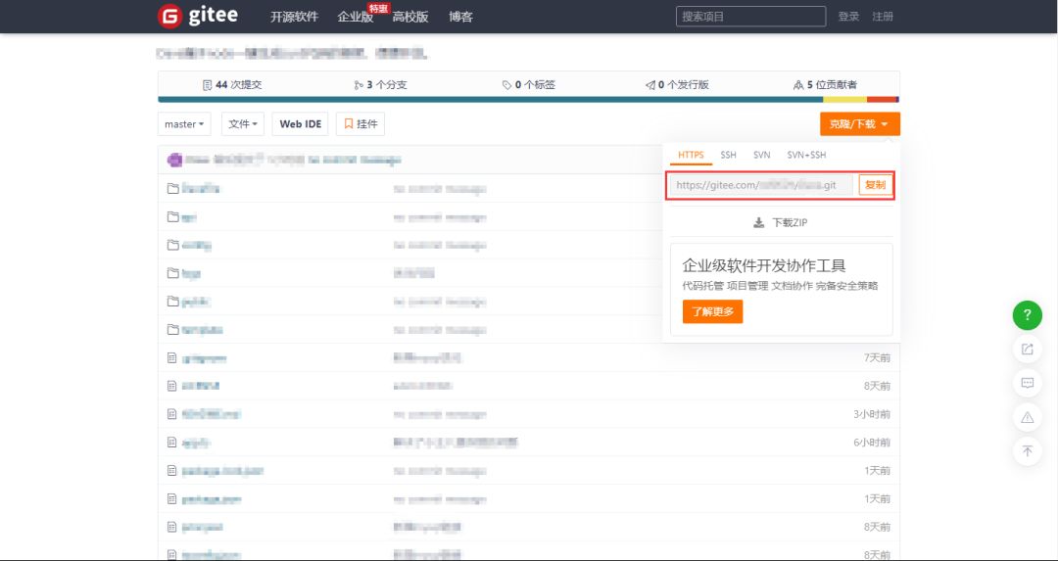Select the SVN+SSH tab
This screenshot has height=561, width=1058.
(x=806, y=155)
